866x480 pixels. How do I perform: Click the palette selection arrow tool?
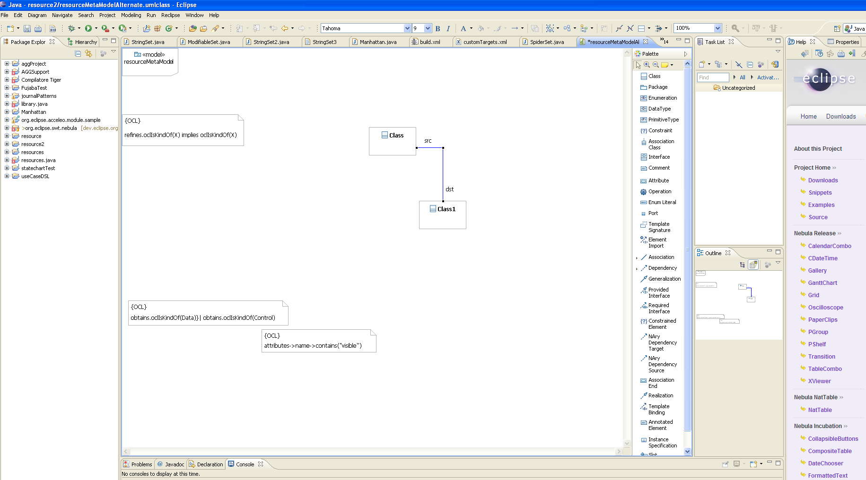(x=638, y=65)
